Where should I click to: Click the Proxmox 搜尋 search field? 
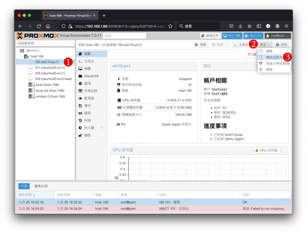click(124, 36)
